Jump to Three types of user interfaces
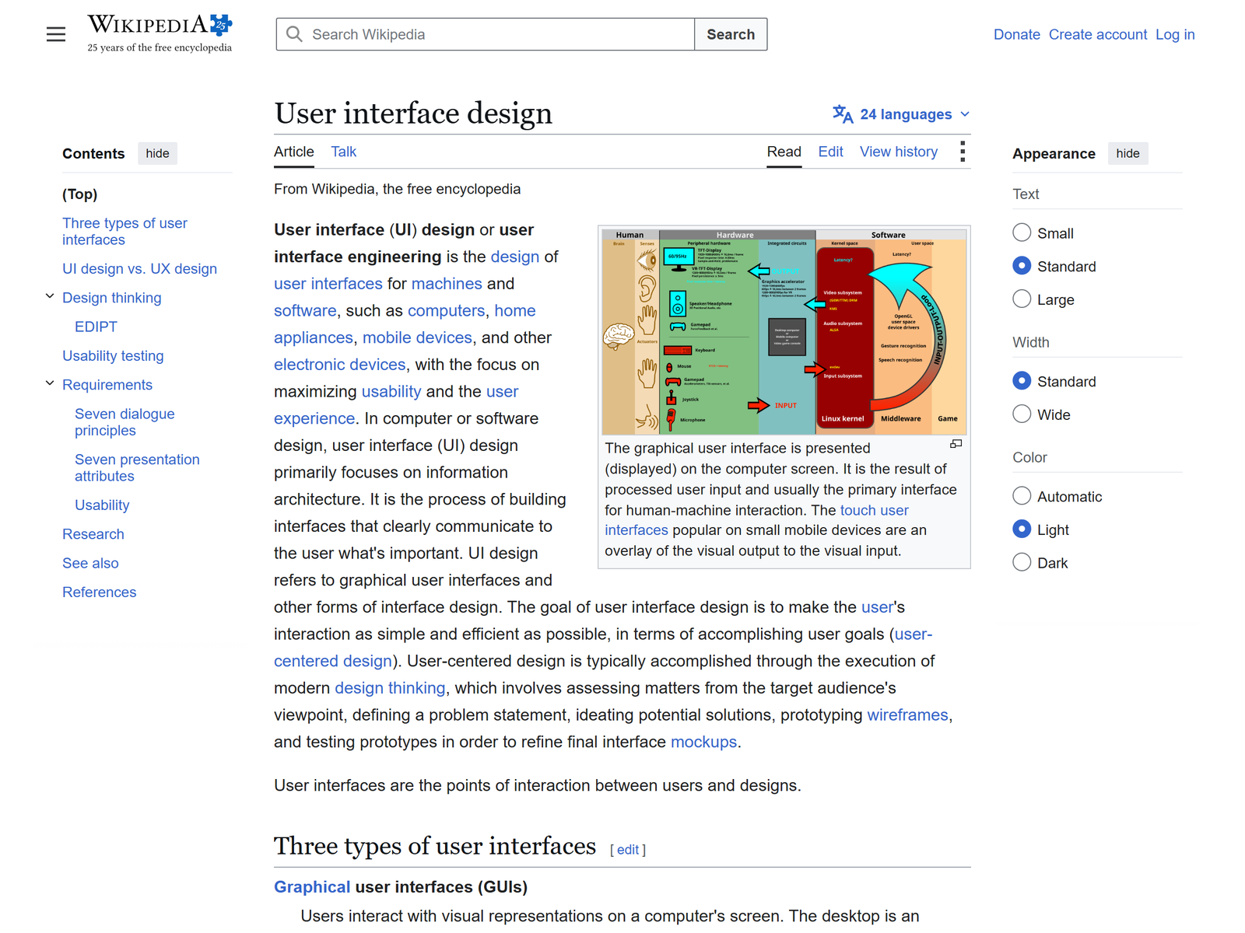This screenshot has width=1245, height=933. 124,232
